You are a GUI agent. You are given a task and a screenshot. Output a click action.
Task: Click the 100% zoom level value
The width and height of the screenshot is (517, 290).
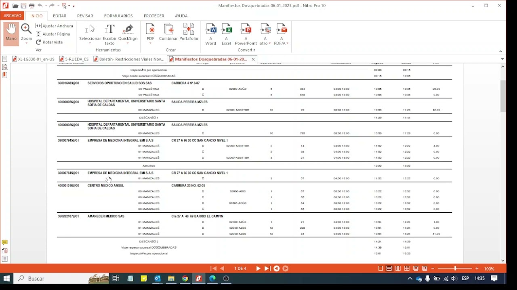(489, 269)
